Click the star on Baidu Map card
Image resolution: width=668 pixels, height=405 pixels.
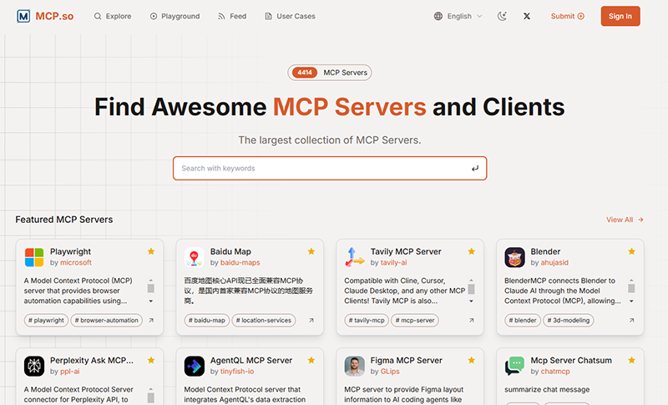311,251
